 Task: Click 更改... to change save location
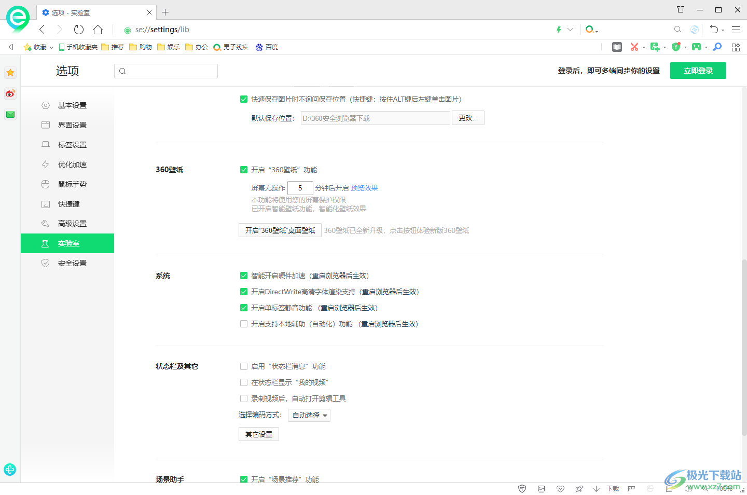[x=468, y=118]
